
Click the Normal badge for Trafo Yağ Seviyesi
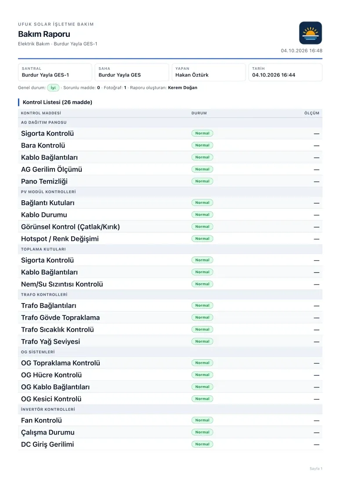pos(202,341)
